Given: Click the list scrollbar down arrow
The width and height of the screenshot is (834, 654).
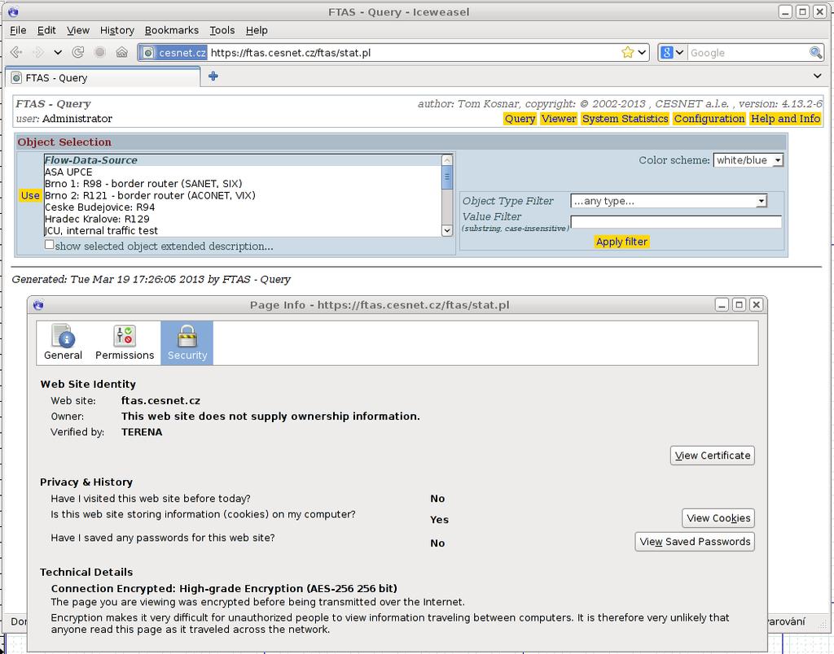Looking at the screenshot, I should tap(447, 230).
